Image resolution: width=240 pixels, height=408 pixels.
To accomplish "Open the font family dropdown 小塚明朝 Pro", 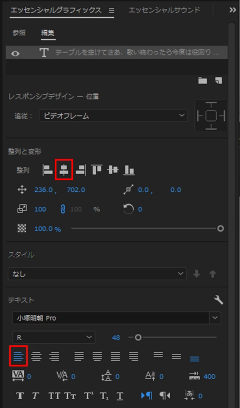I will pyautogui.click(x=117, y=318).
